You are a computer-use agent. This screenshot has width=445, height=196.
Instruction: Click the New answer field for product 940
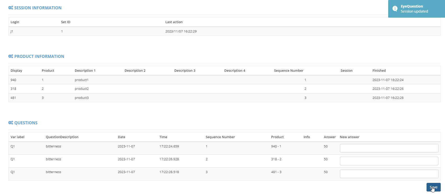coord(389,148)
